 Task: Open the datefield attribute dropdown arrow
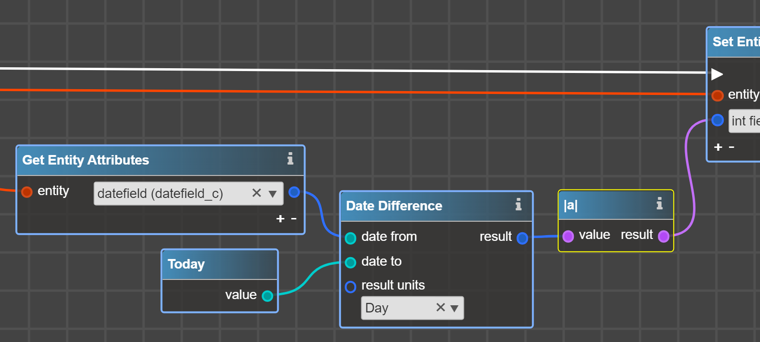pos(273,194)
